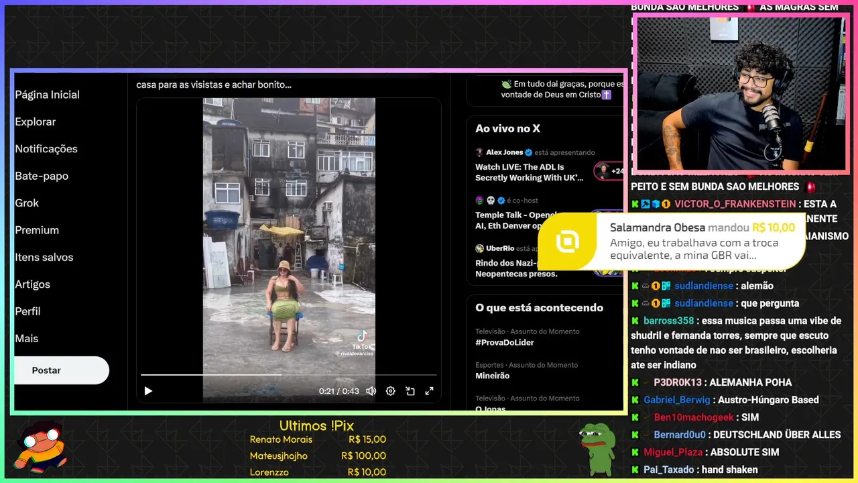
Task: Click username barross358 in chat
Action: coord(669,321)
